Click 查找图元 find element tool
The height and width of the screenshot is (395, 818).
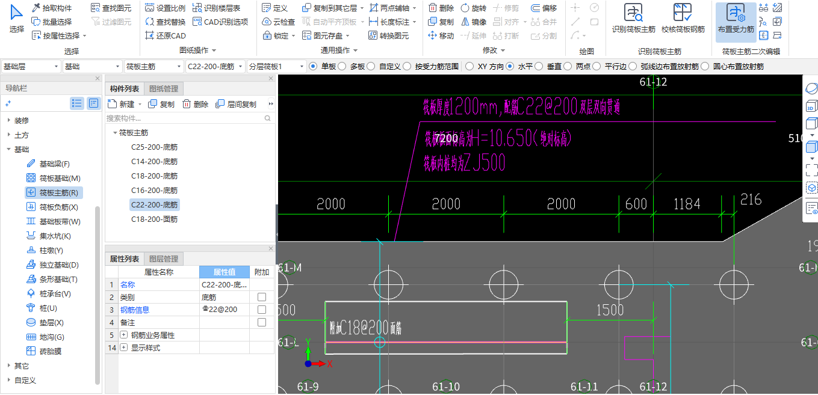[111, 8]
